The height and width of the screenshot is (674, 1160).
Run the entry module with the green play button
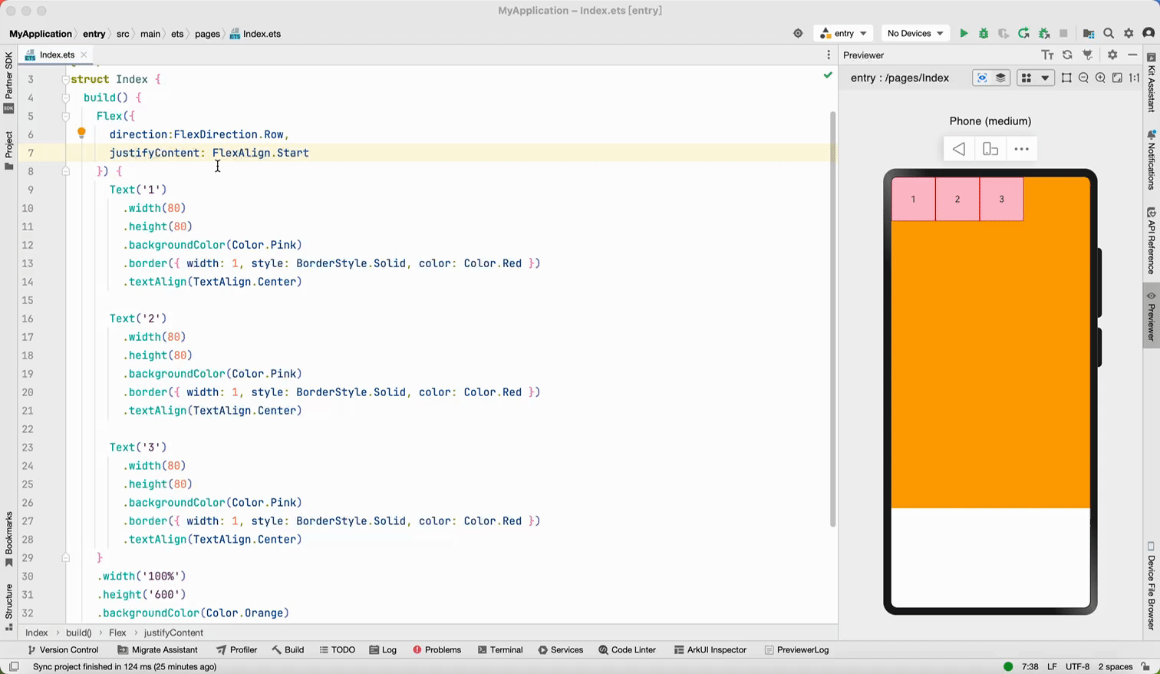964,34
